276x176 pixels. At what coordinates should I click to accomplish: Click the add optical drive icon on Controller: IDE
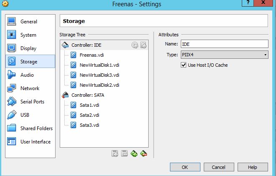[x=135, y=45]
